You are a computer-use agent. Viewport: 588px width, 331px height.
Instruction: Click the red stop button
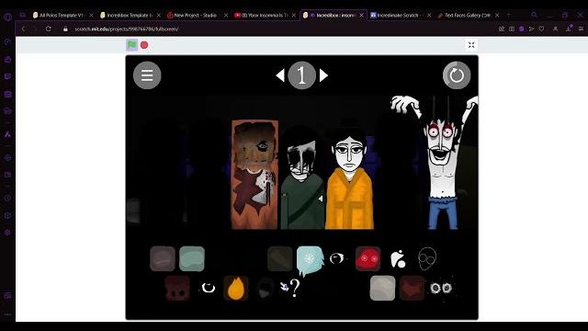(x=144, y=45)
